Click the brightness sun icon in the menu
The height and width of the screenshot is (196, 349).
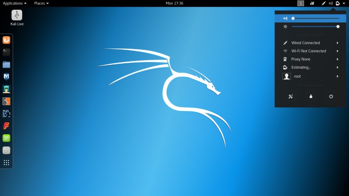pos(285,27)
